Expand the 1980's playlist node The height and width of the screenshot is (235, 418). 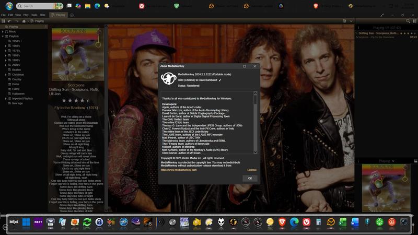tap(6, 55)
